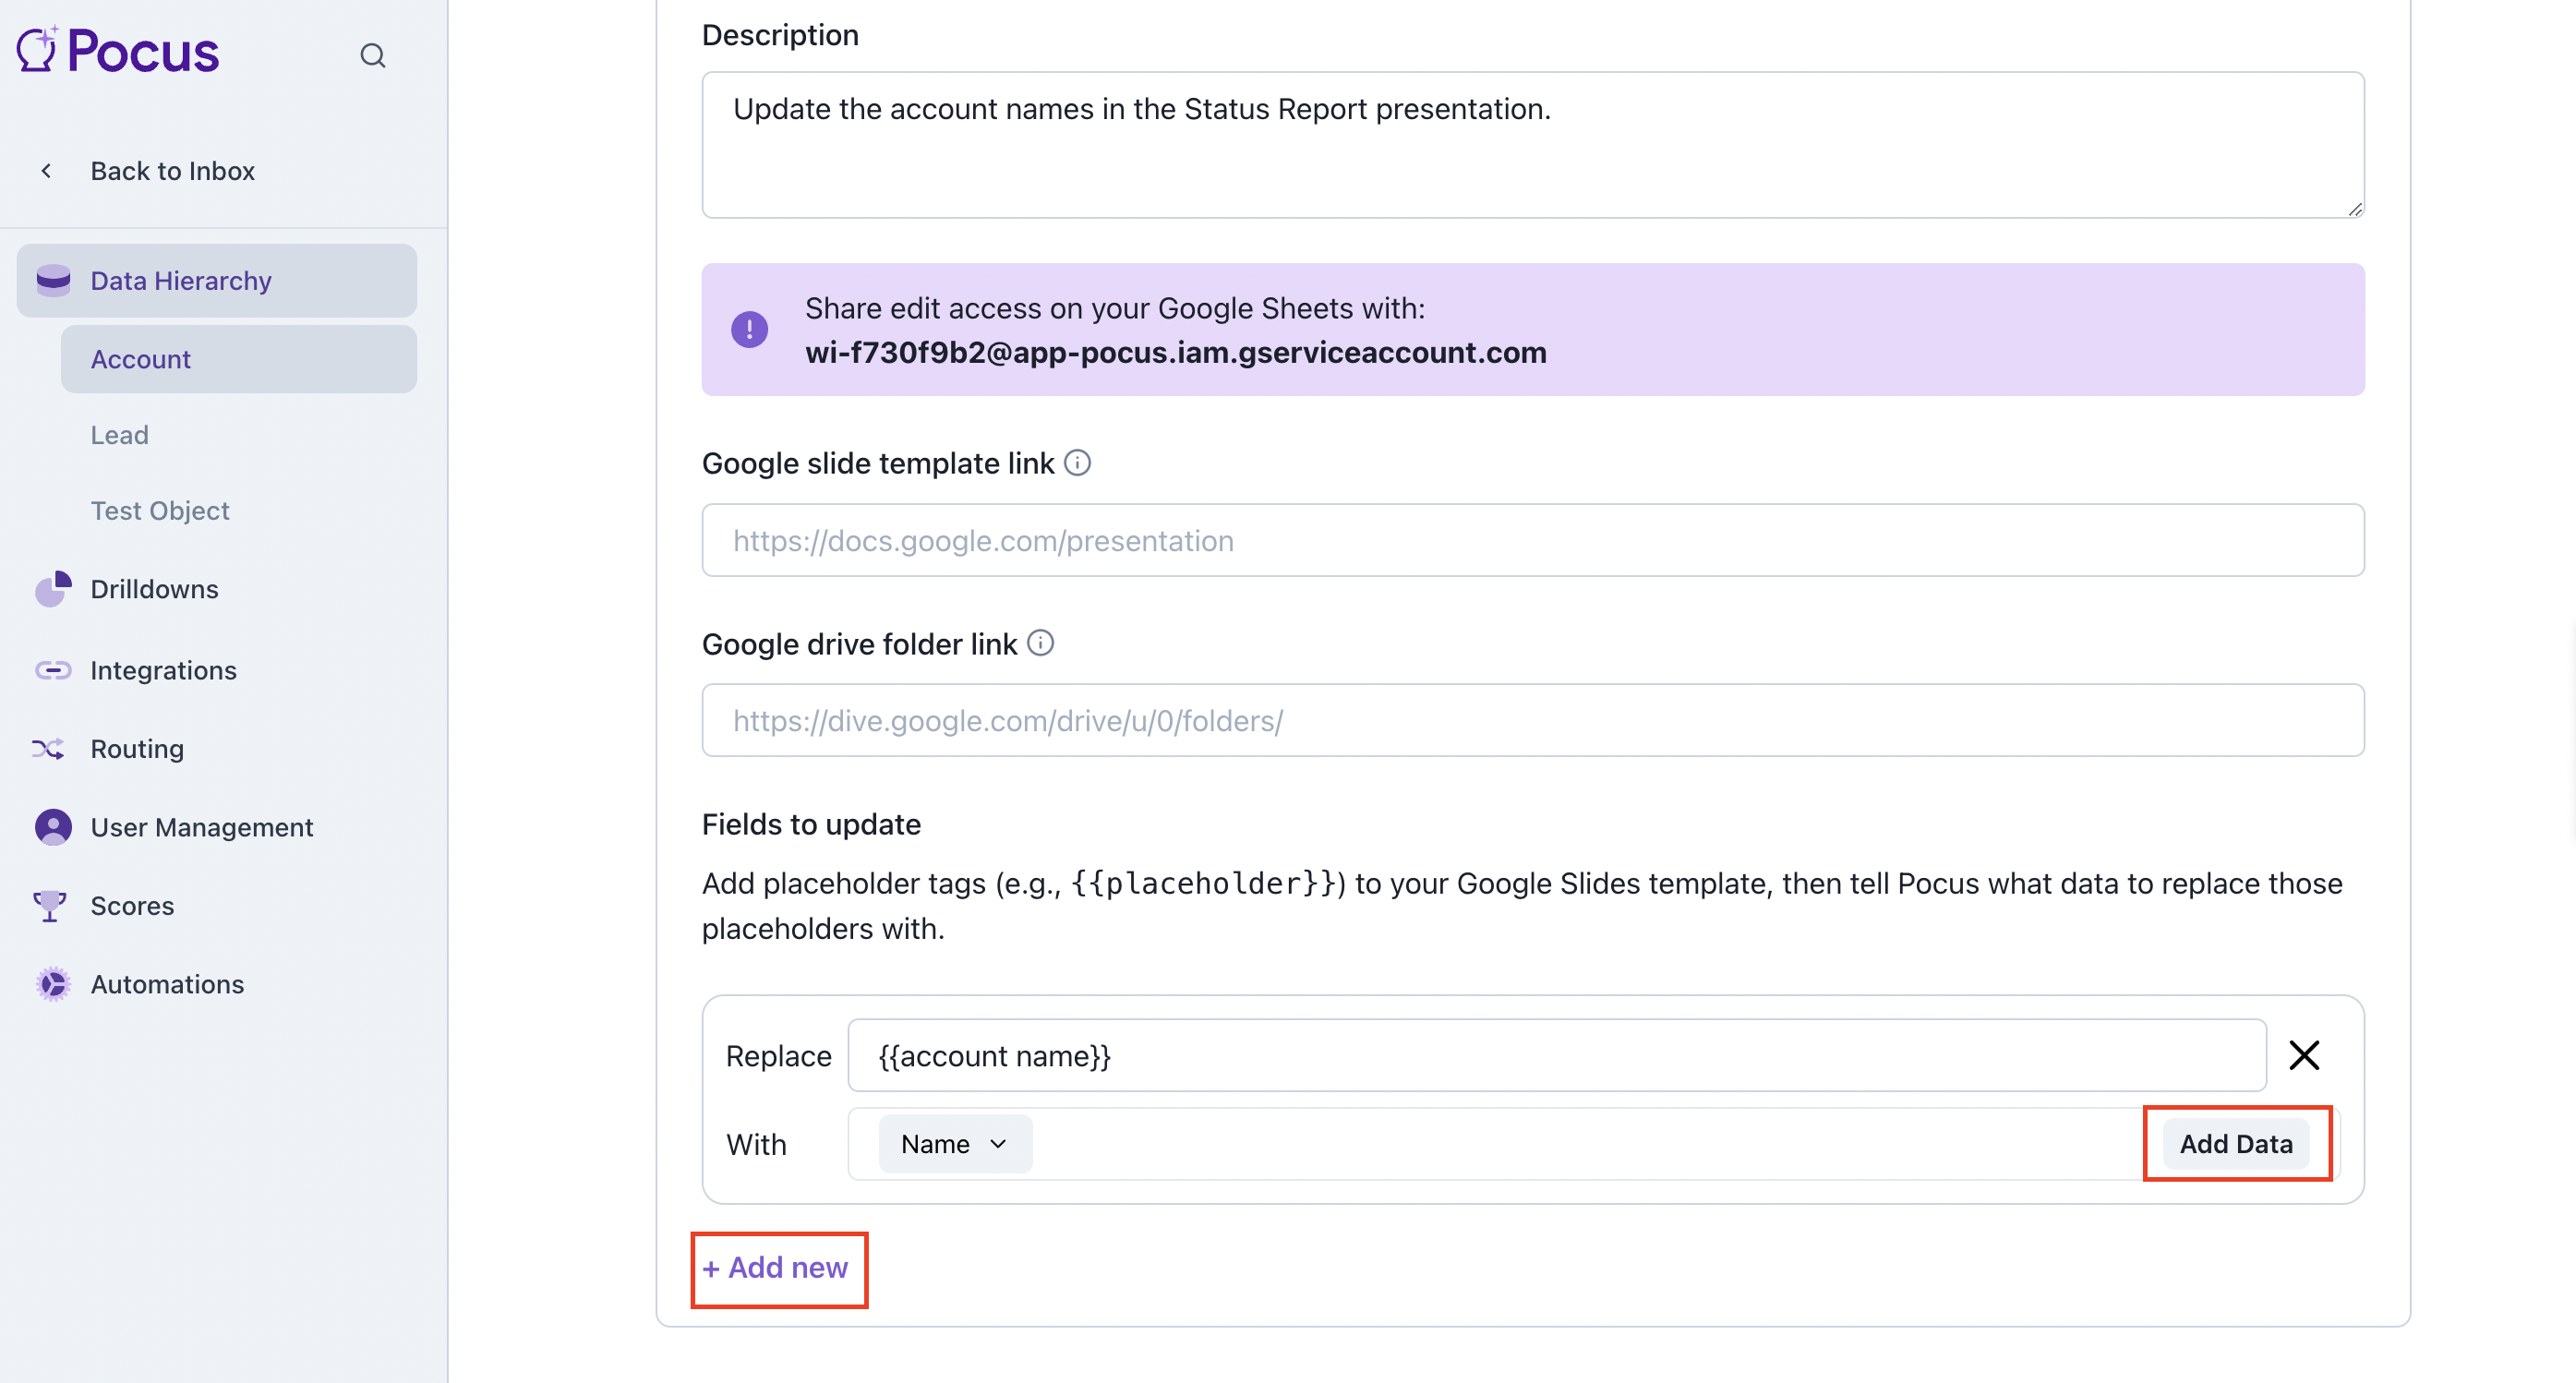Select Test Object in the sidebar

click(x=160, y=511)
